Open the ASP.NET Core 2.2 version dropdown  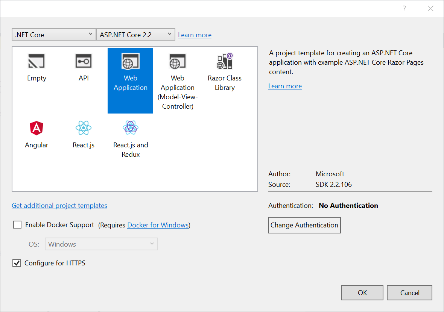pos(135,35)
